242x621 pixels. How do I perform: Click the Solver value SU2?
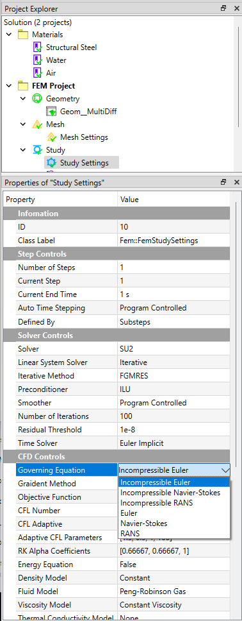[x=174, y=349]
